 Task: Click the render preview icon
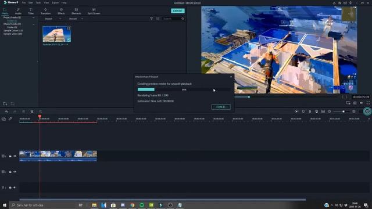pos(296,111)
